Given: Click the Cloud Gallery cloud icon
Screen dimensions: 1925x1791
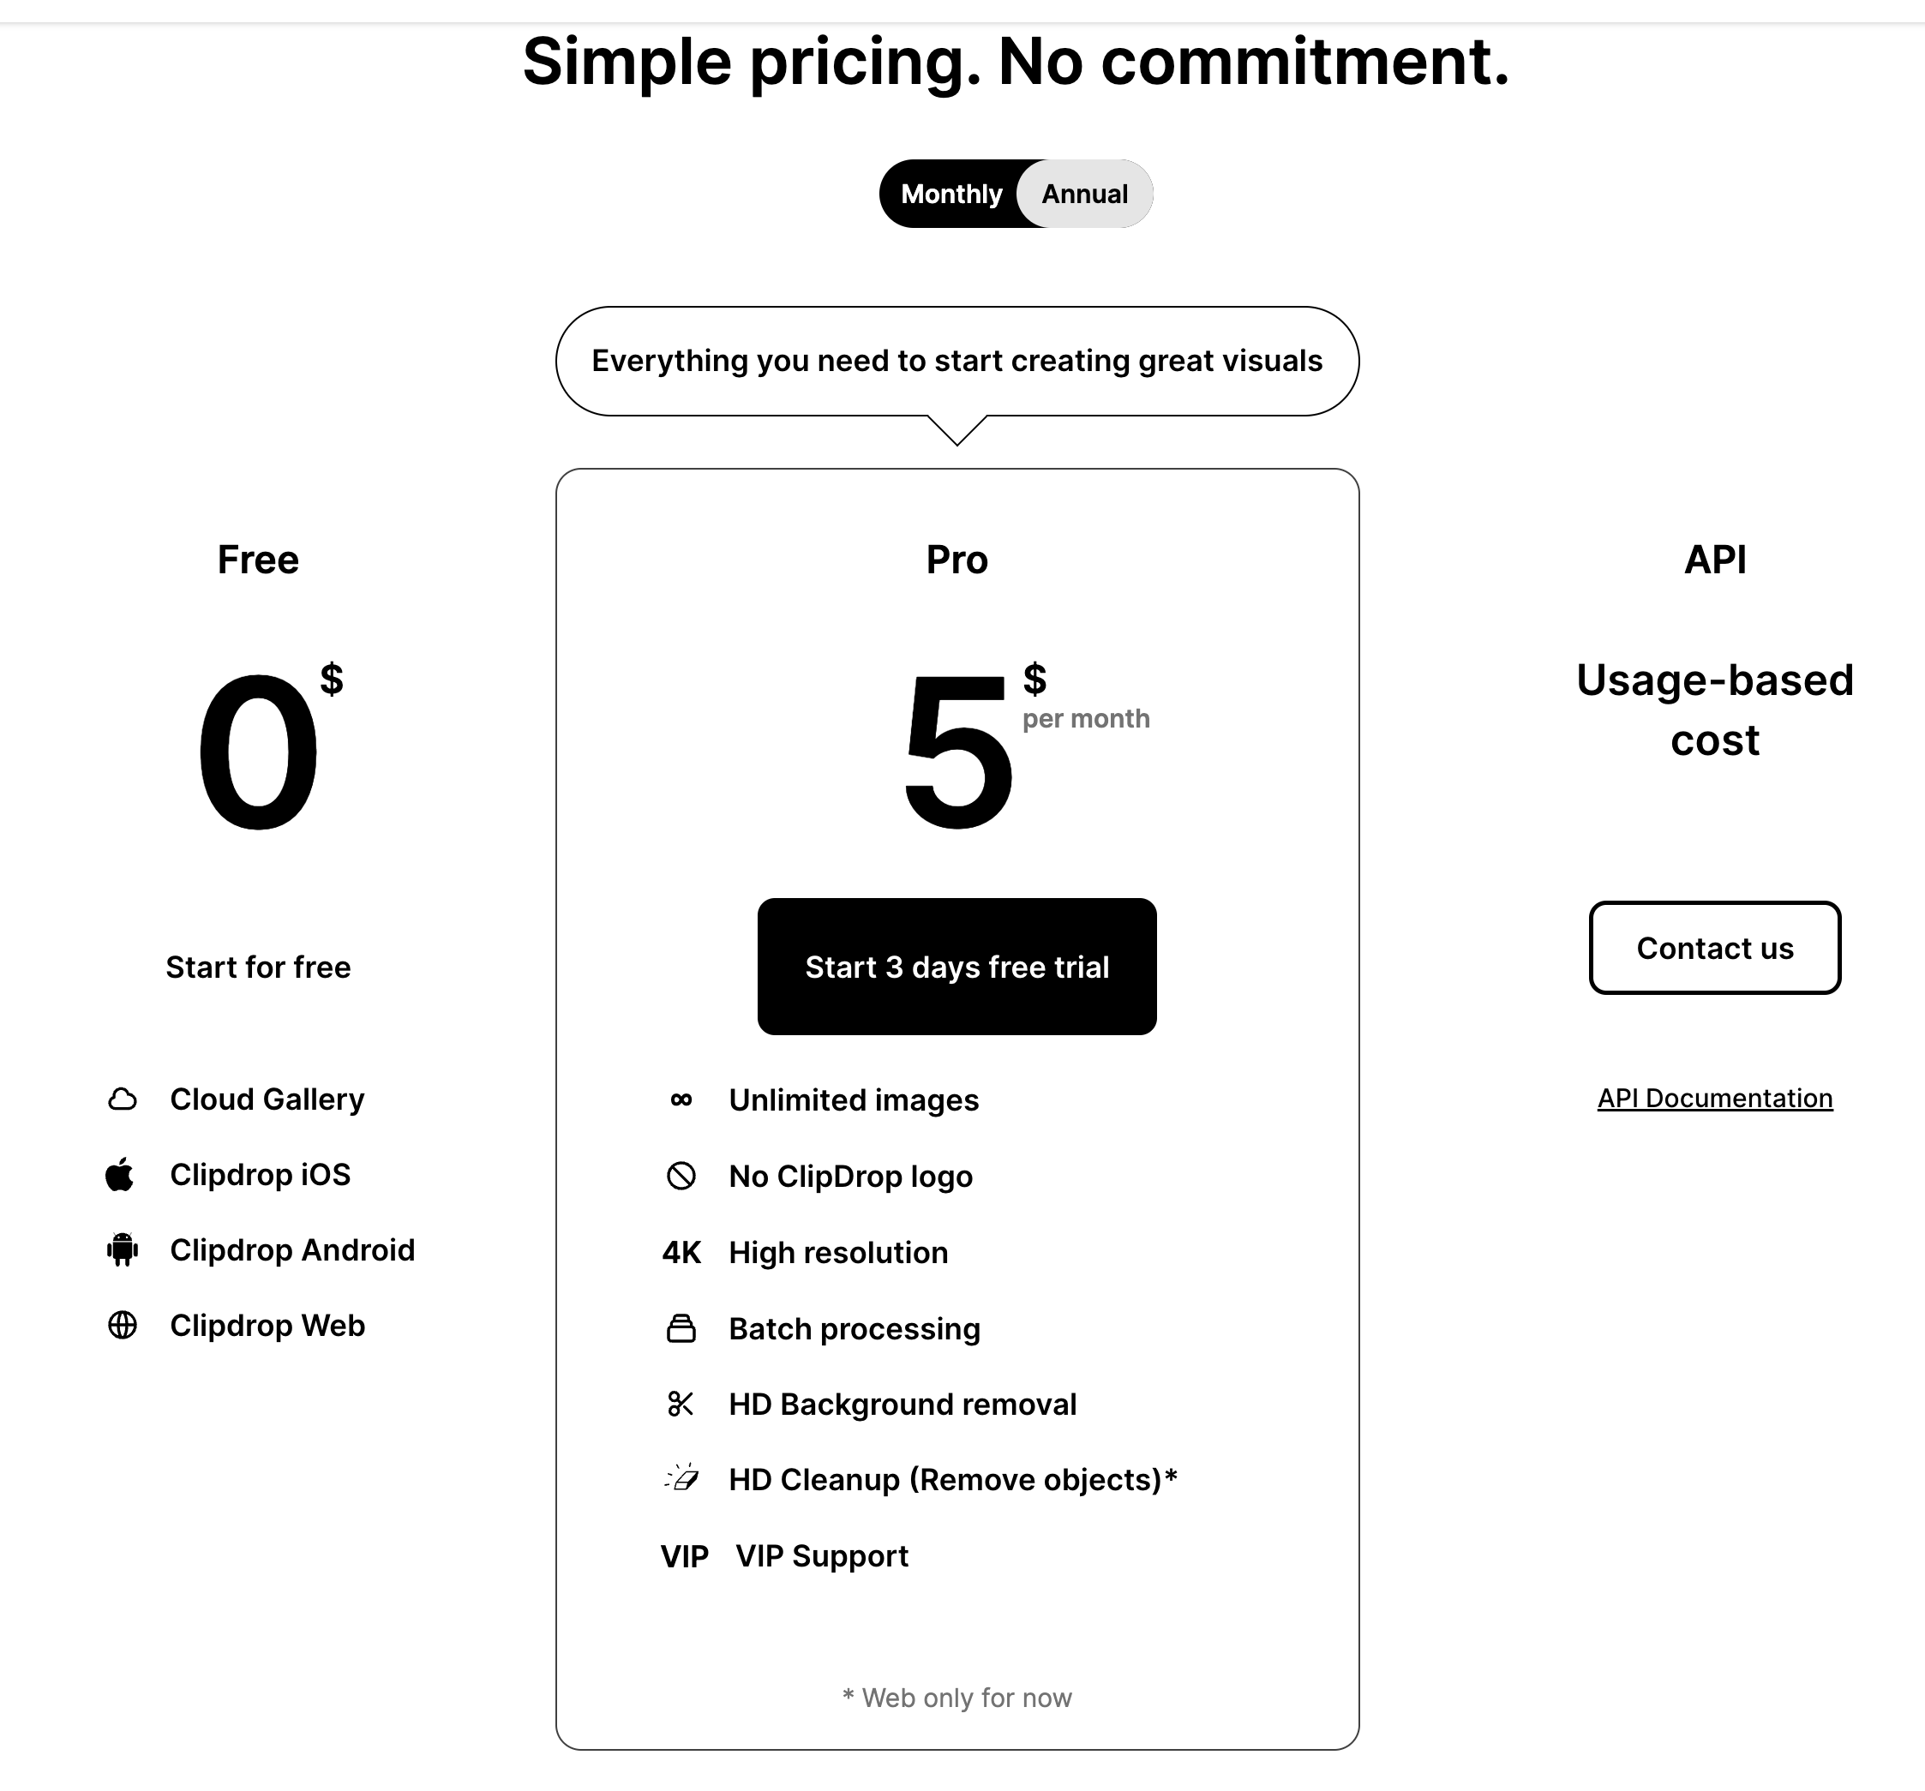Looking at the screenshot, I should point(122,1099).
